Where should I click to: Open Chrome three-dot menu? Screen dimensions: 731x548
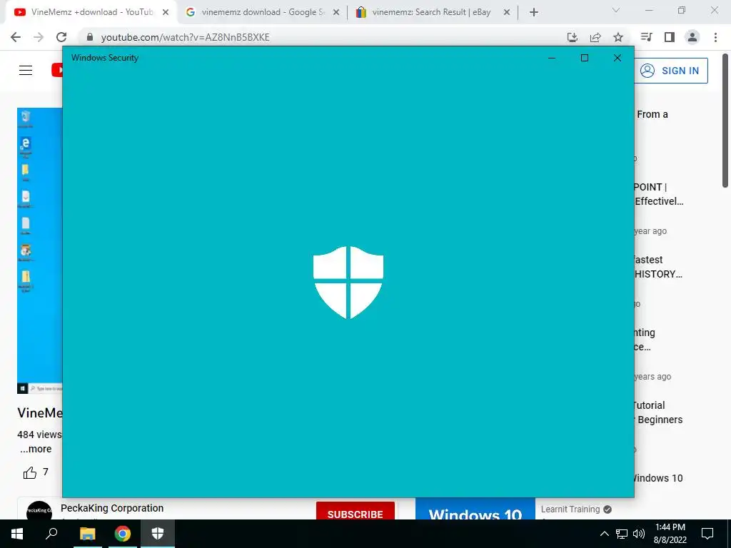[715, 37]
